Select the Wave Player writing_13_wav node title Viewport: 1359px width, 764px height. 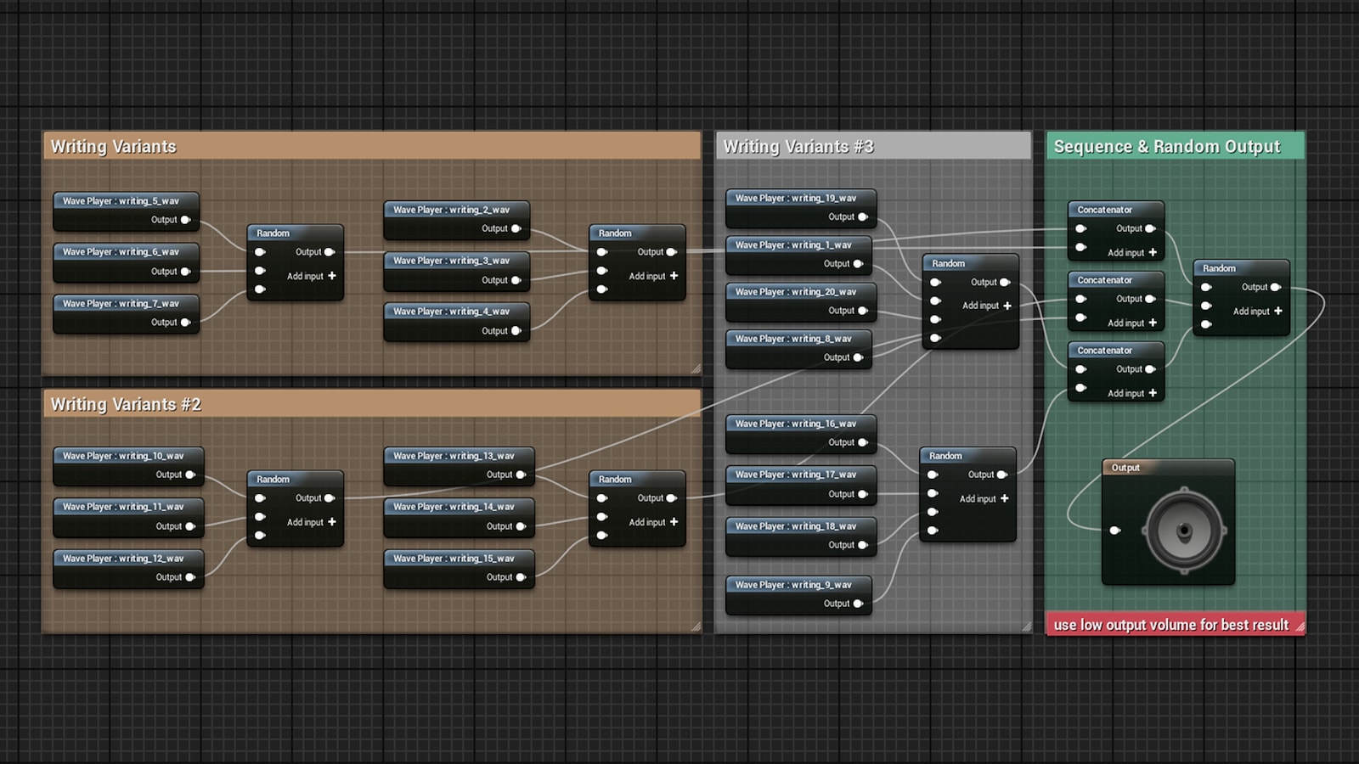click(x=454, y=456)
